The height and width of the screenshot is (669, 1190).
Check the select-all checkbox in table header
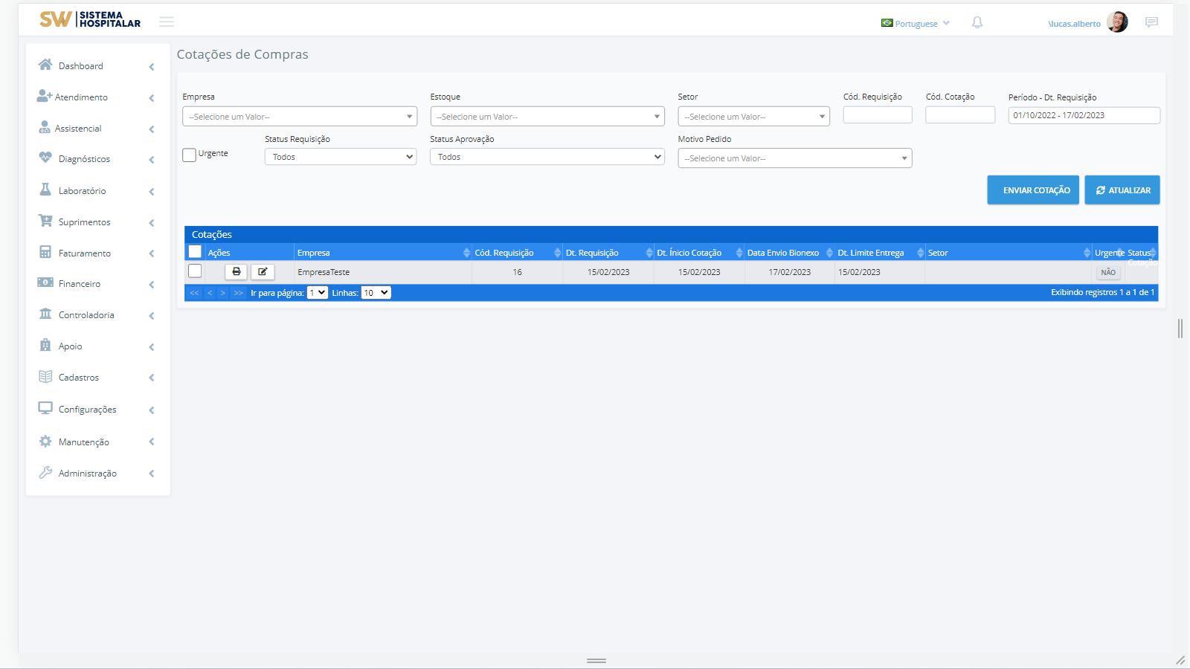pos(195,252)
